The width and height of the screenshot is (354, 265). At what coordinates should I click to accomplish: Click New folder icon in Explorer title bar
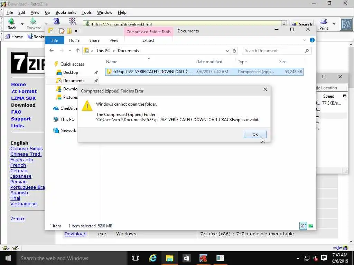coord(69,31)
